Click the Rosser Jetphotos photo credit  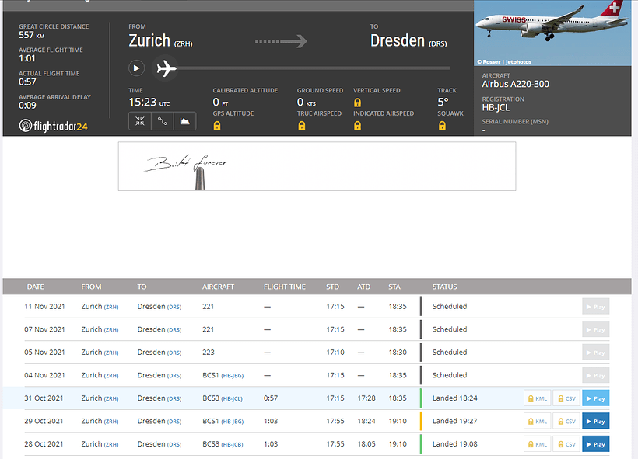(x=504, y=61)
